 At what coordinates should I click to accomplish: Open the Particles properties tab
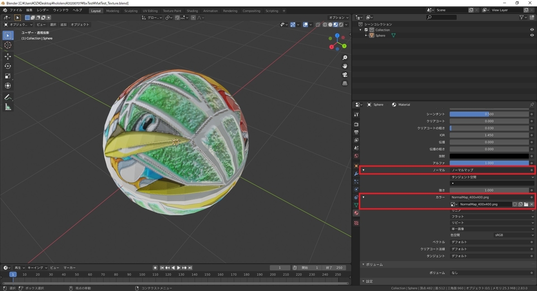pyautogui.click(x=356, y=181)
